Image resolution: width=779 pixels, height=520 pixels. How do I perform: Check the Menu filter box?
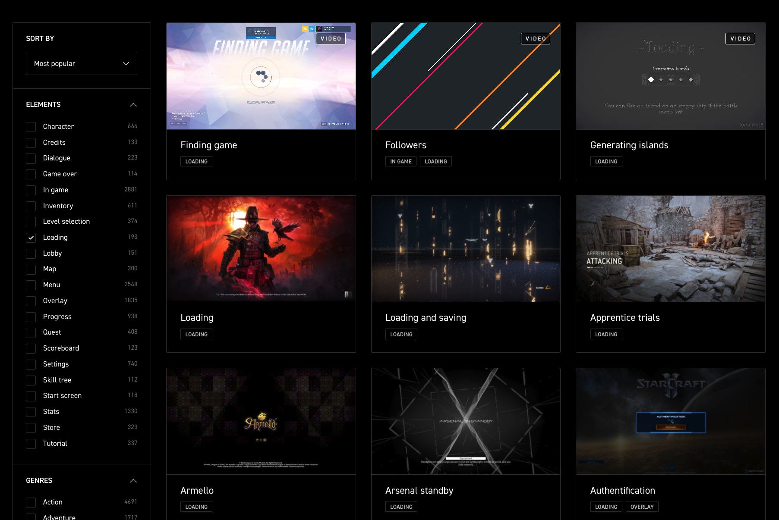pos(31,285)
